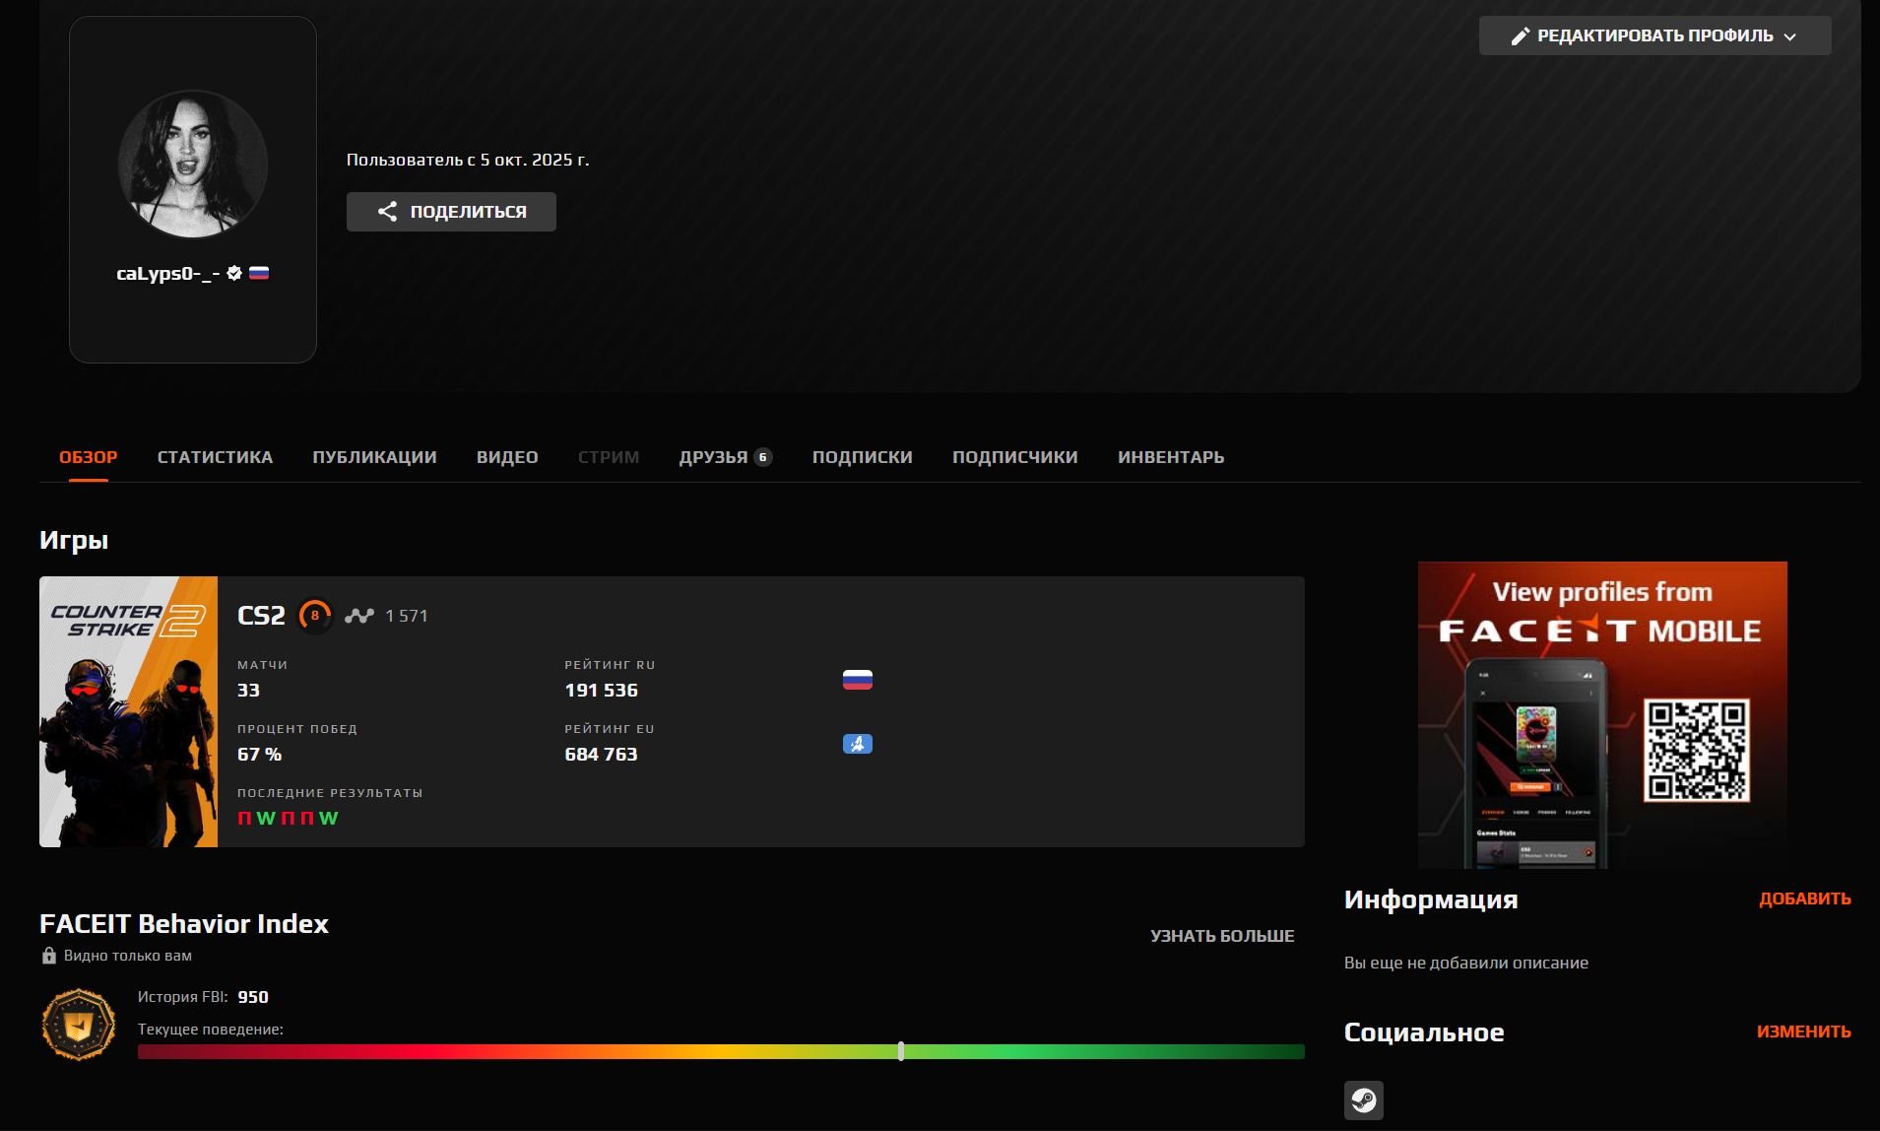Select the 'Подписчики' tab
The width and height of the screenshot is (1880, 1131).
coord(1014,457)
